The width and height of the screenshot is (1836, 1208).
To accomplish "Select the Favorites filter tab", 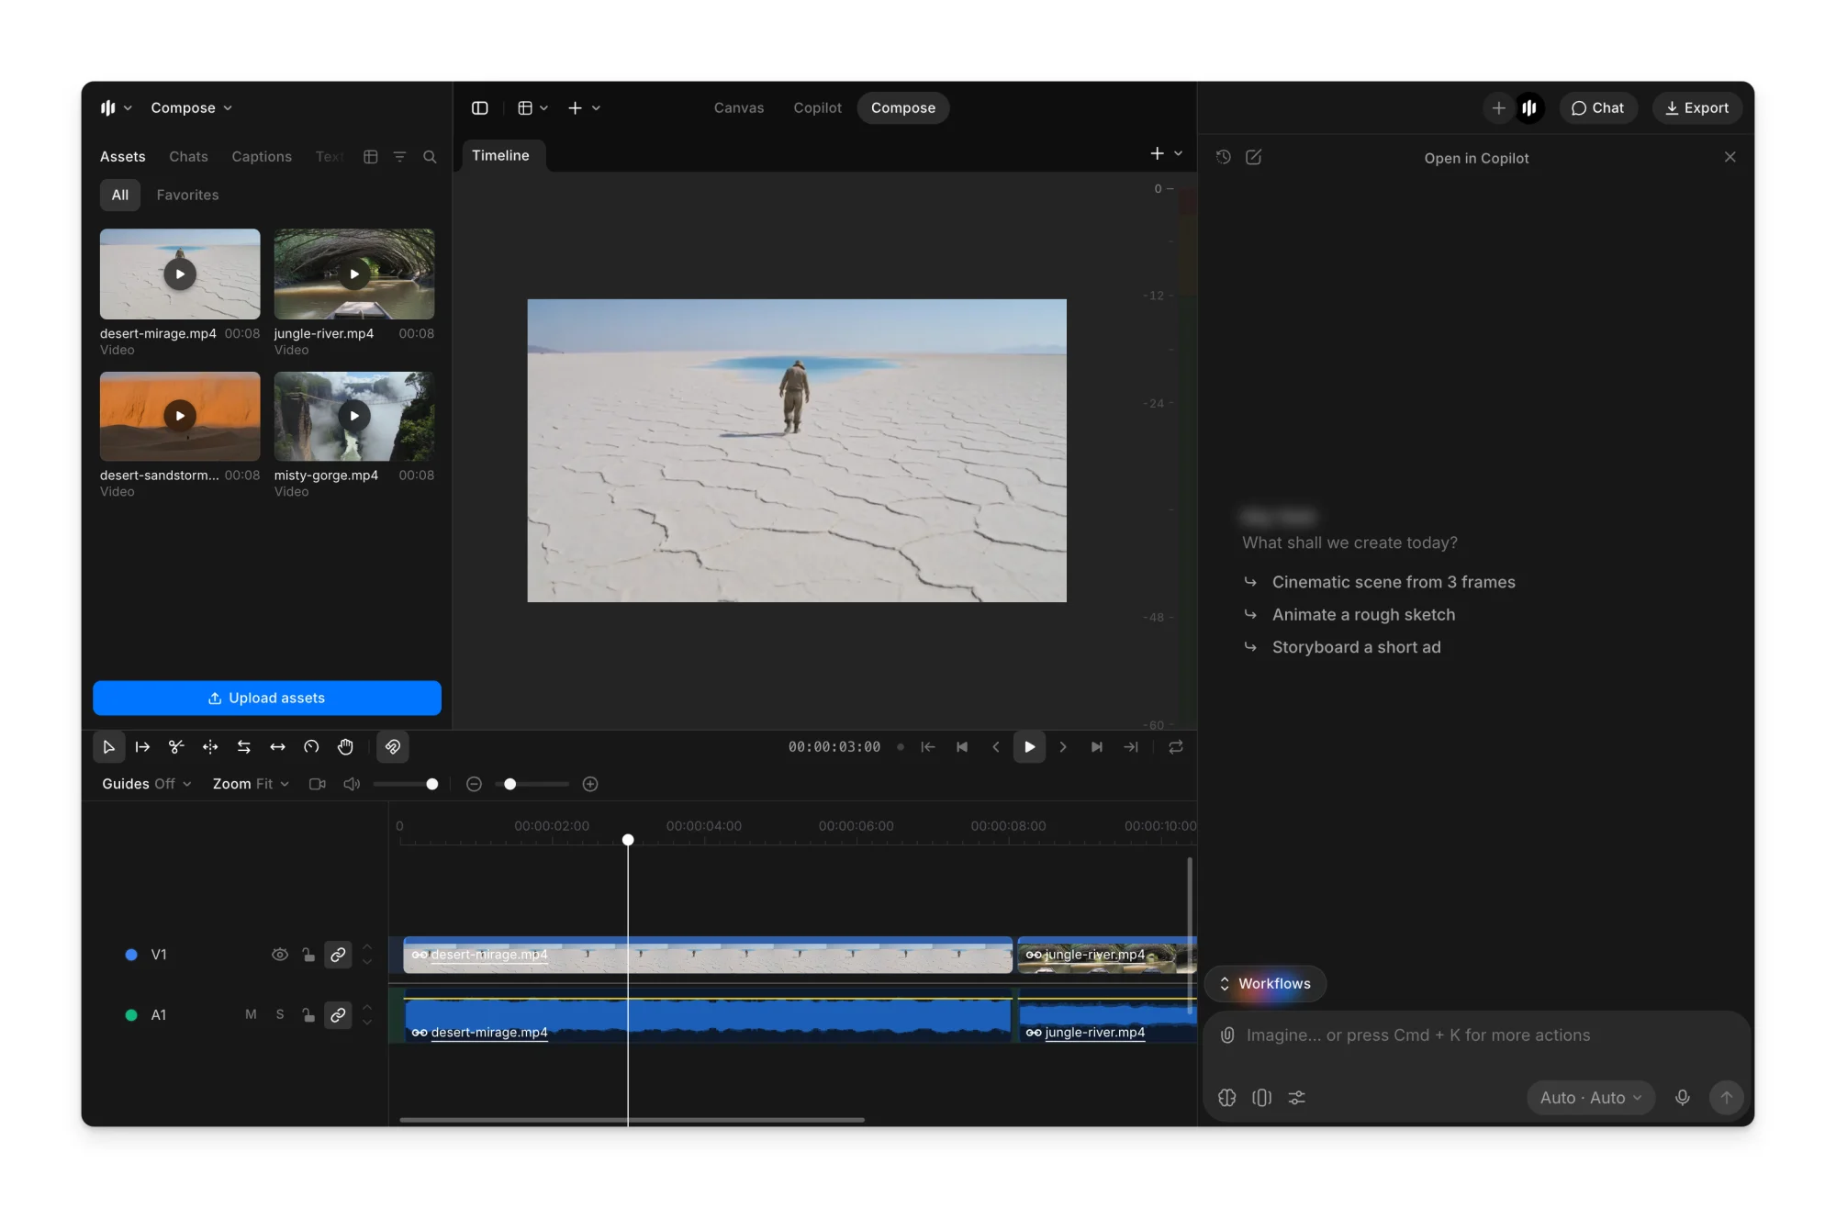I will 187,196.
